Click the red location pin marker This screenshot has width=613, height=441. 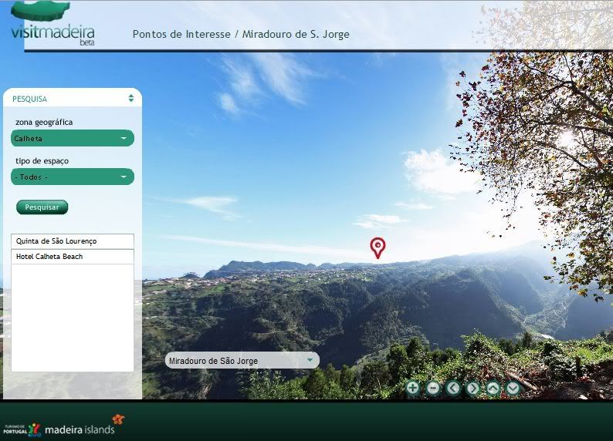click(378, 247)
